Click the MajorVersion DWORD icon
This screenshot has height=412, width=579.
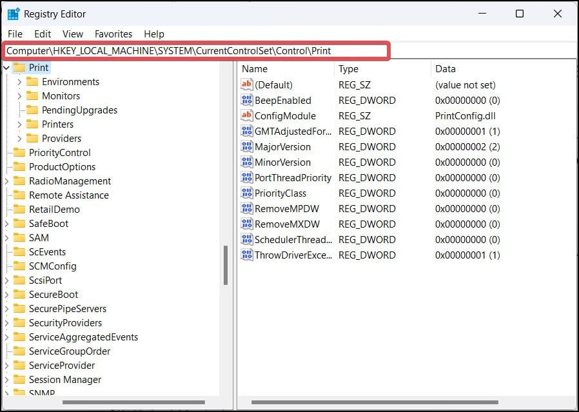tap(247, 146)
